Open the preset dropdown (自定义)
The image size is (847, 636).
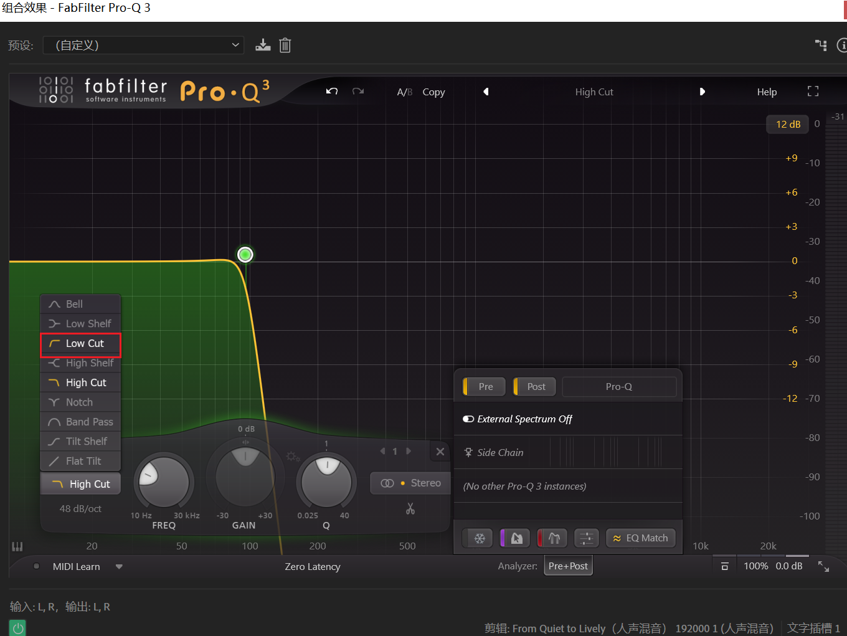coord(143,45)
